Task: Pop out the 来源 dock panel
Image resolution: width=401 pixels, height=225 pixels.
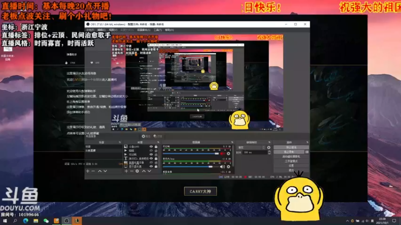Action: pos(158,142)
